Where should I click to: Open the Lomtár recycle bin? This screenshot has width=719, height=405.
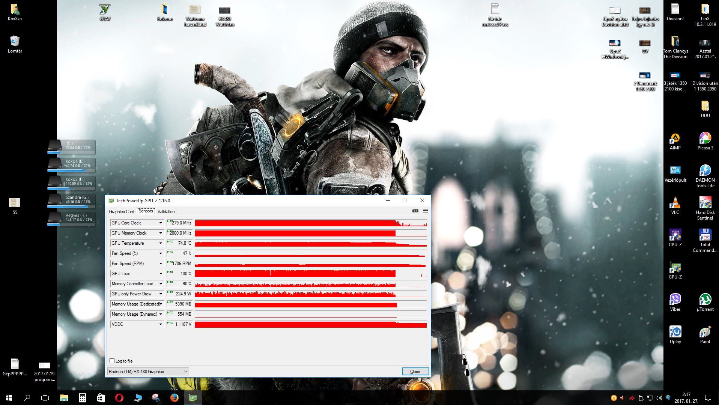tap(15, 44)
